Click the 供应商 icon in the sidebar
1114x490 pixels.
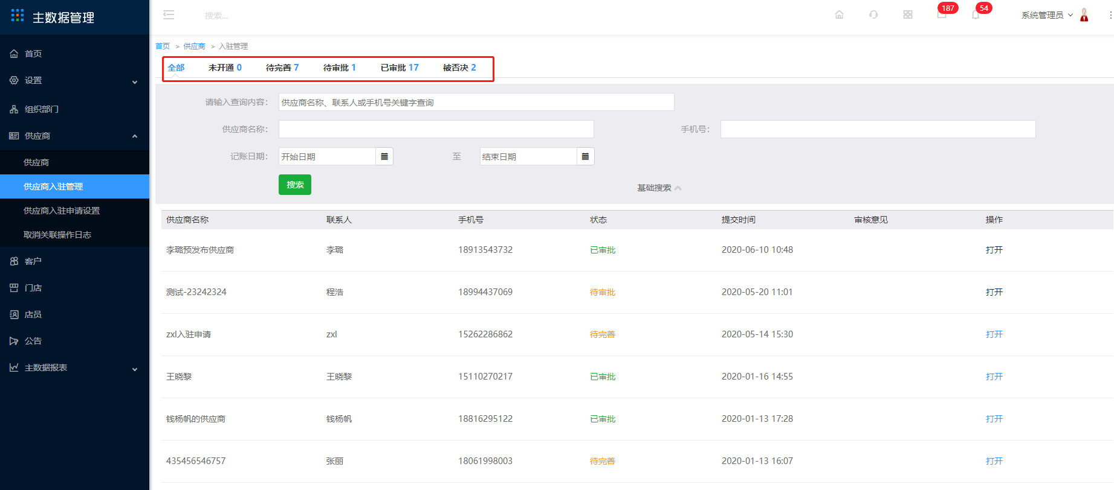14,136
